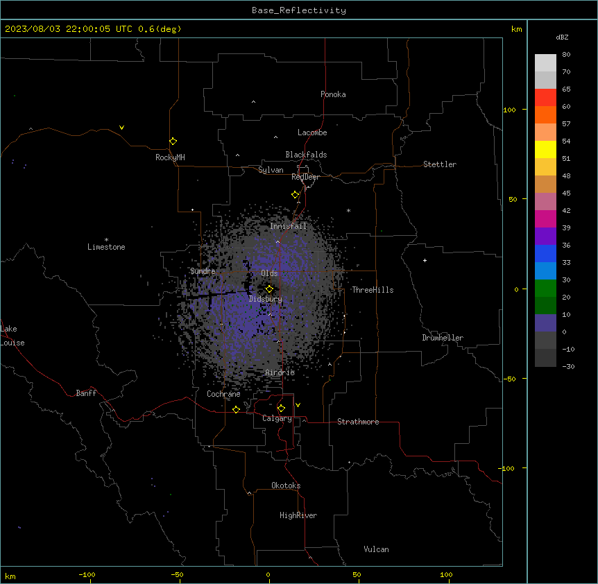598x584 pixels.
Task: Click the yellow v marker northwest of RockyMH
Action: [x=121, y=128]
